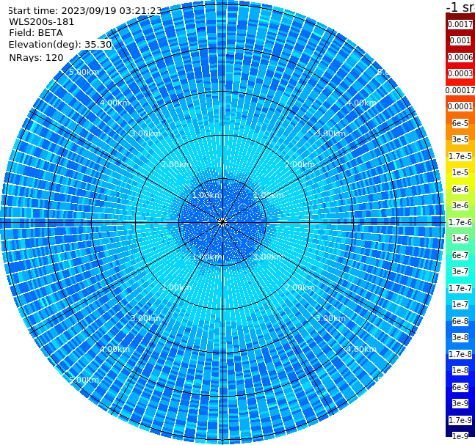Viewport: 475px width, 445px height.
Task: Select the 6e-9 colorbar label
Action: pyautogui.click(x=460, y=387)
